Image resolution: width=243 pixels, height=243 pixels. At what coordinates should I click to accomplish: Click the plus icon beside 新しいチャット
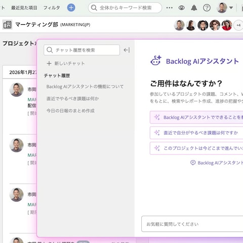point(49,63)
